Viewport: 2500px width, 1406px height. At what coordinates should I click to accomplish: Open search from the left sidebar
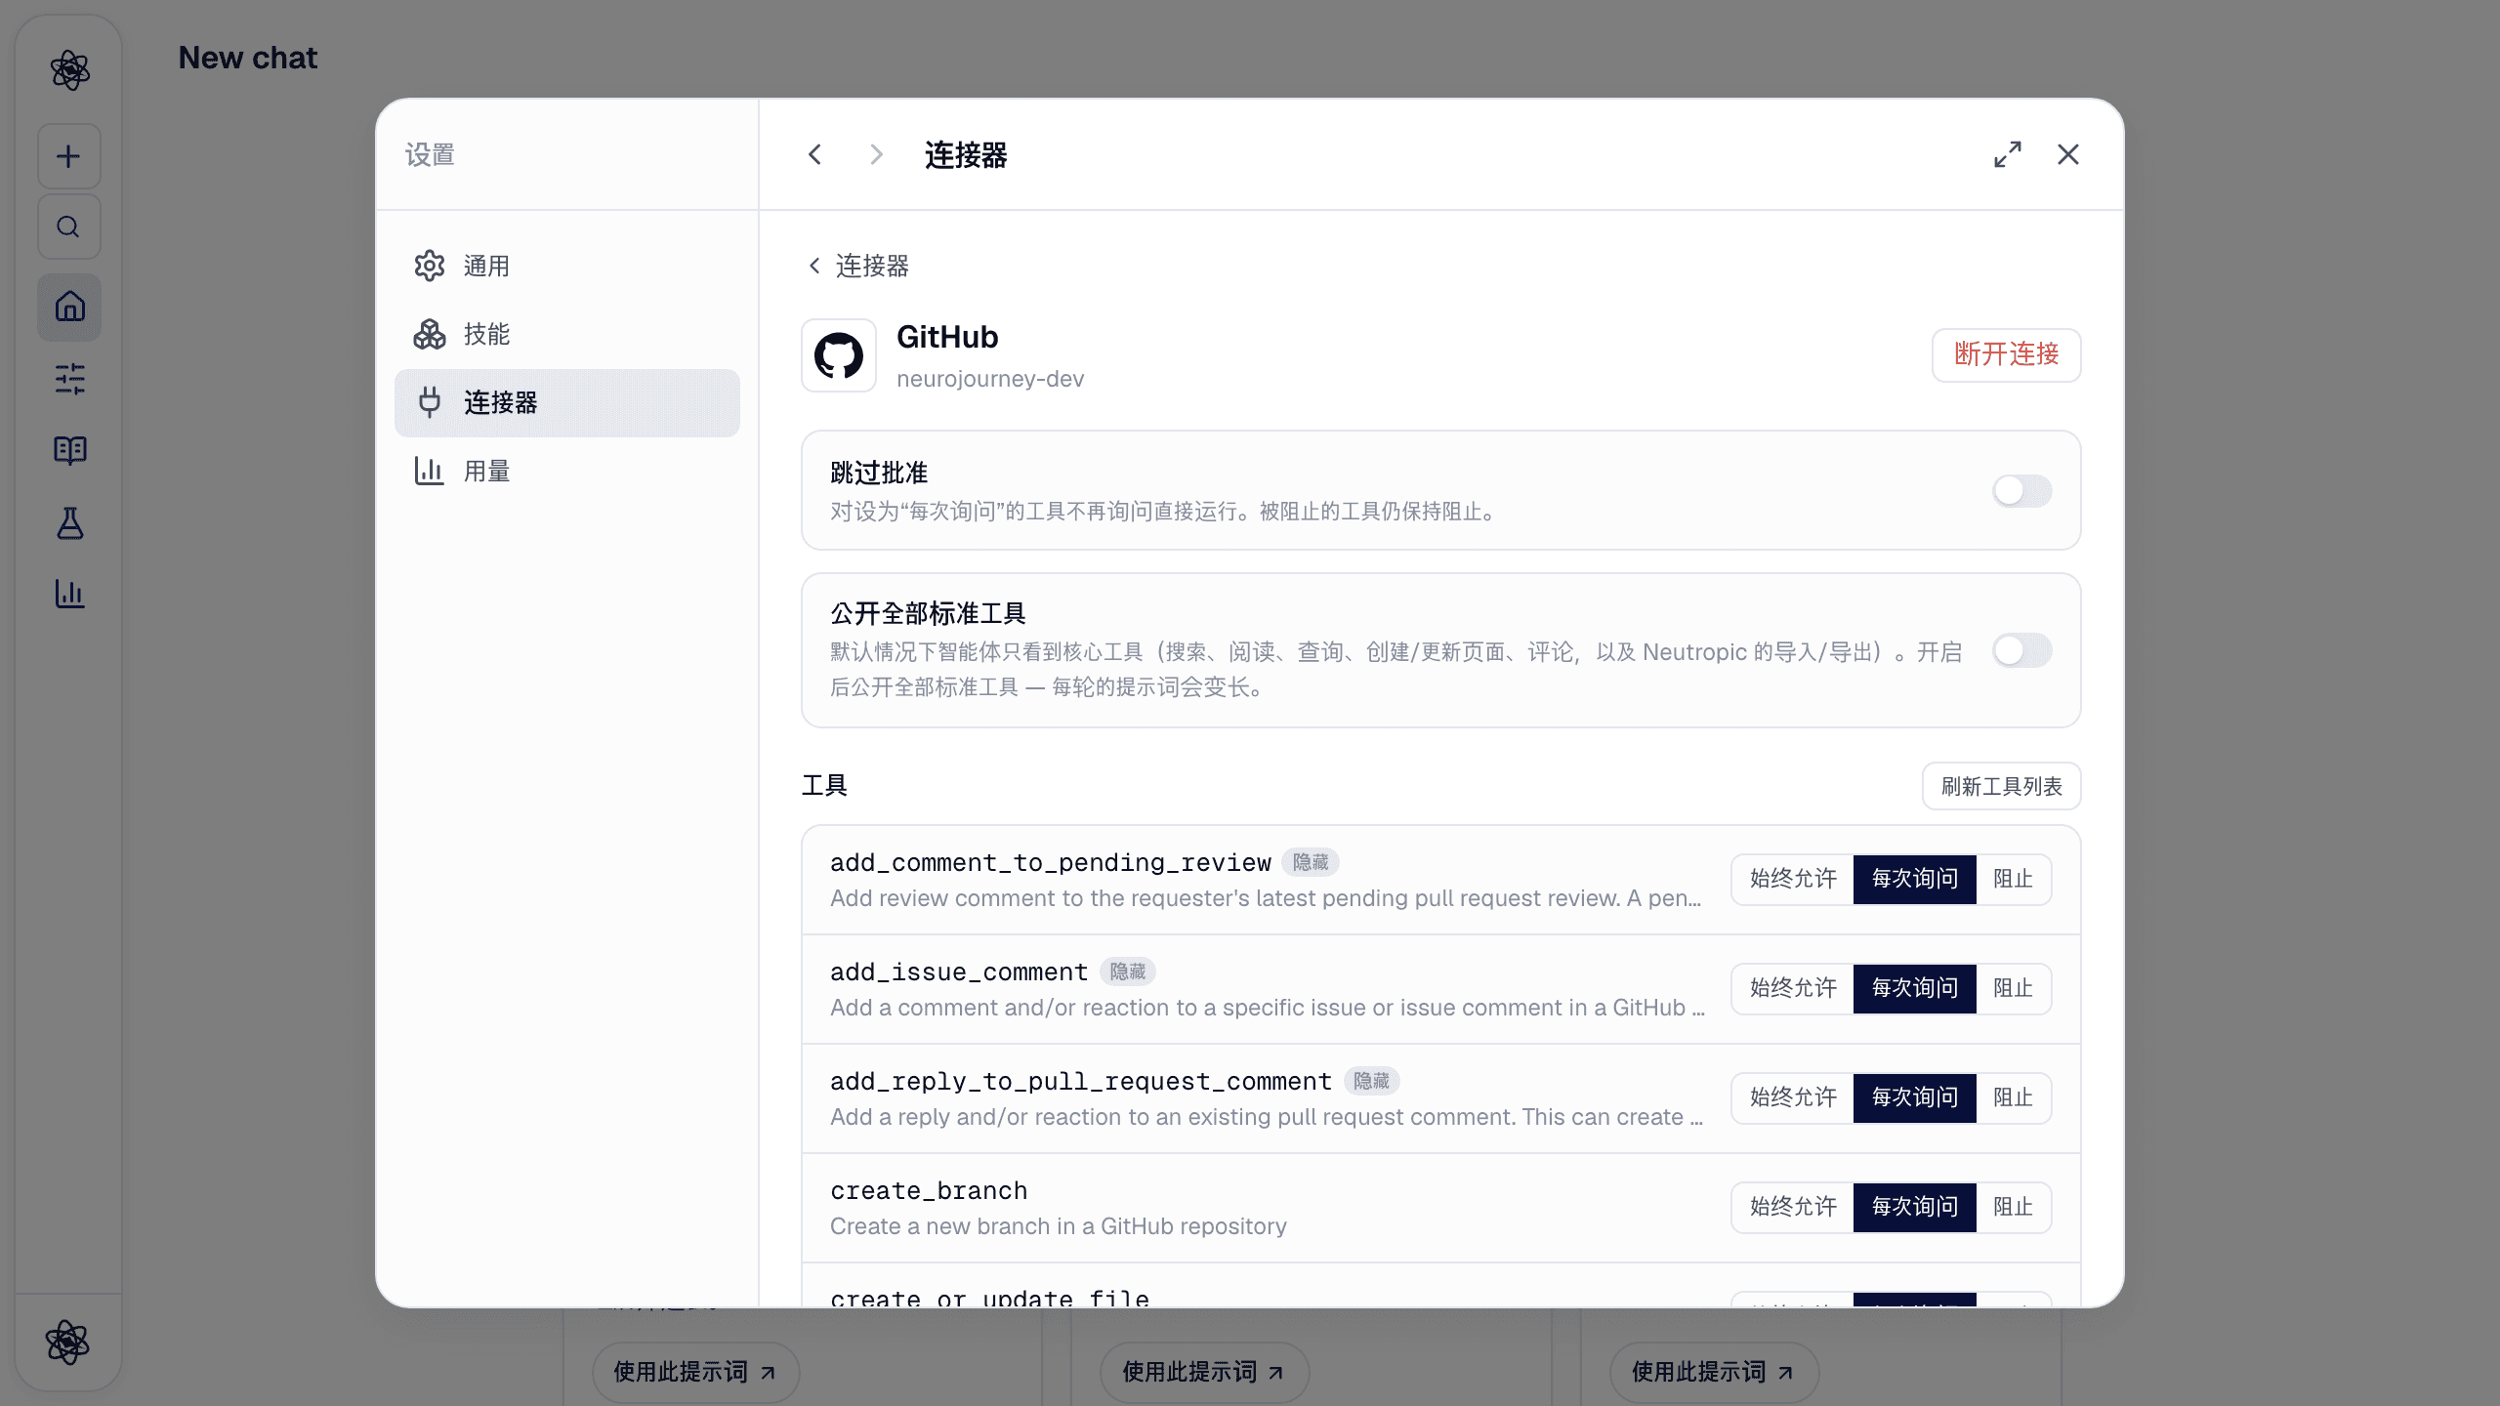[69, 227]
